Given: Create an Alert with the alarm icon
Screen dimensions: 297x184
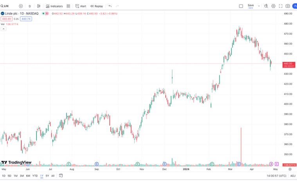Looking at the screenshot, I should pyautogui.click(x=81, y=6).
